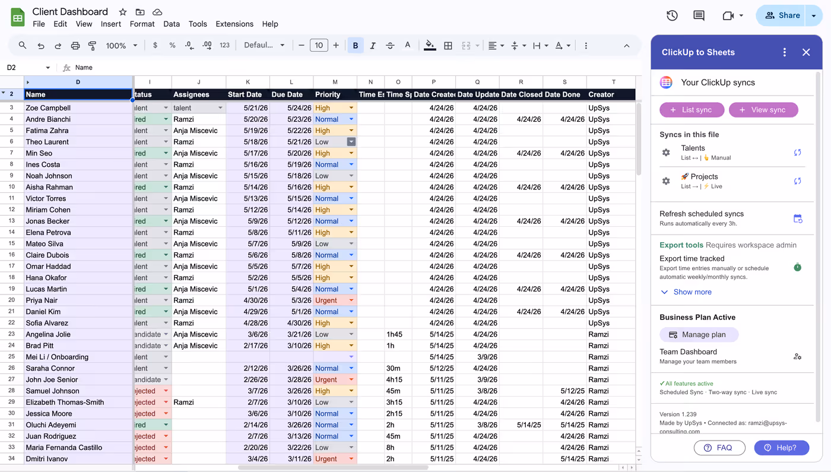Viewport: 831px width, 472px height.
Task: Refresh the Talents sync
Action: click(798, 153)
